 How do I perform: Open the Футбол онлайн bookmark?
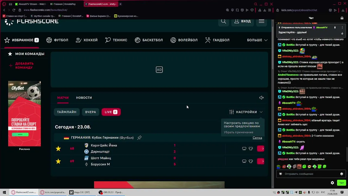click(x=43, y=16)
